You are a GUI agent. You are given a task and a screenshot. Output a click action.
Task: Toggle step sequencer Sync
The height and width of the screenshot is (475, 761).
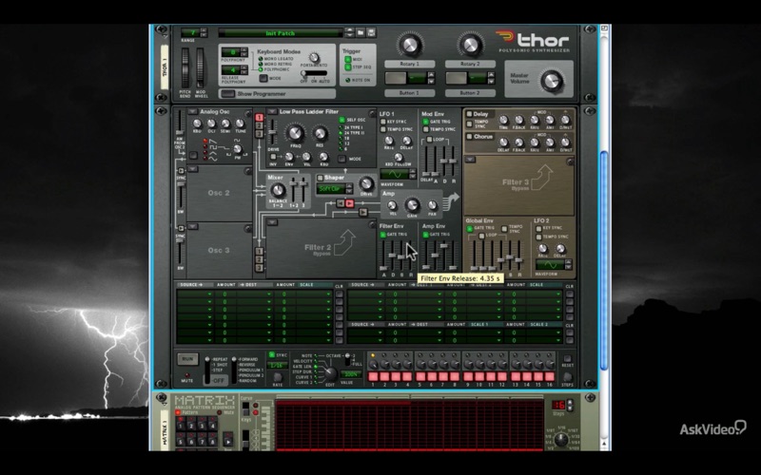272,354
